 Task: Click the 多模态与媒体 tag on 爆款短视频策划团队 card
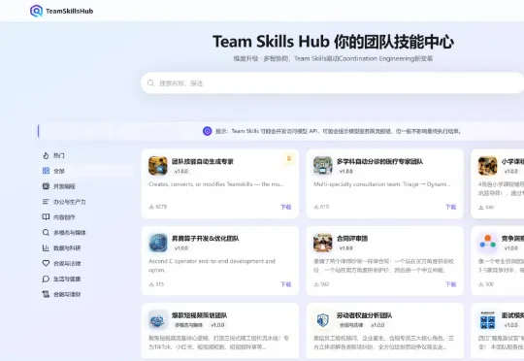(189, 325)
